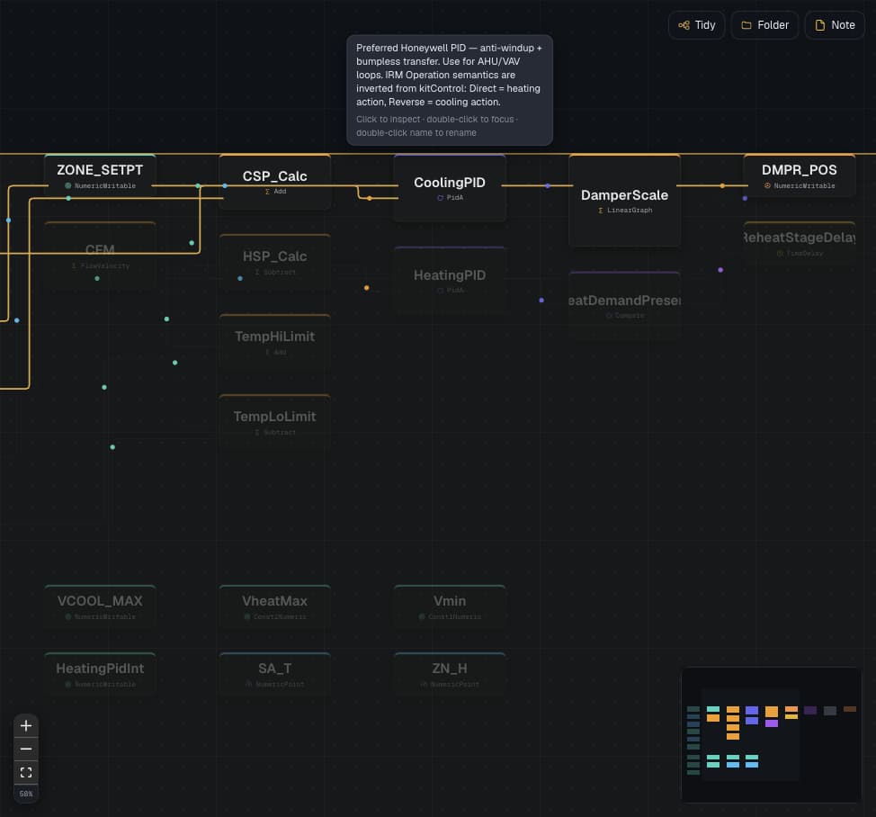Select the dimmed HeatingPID node

tap(450, 280)
